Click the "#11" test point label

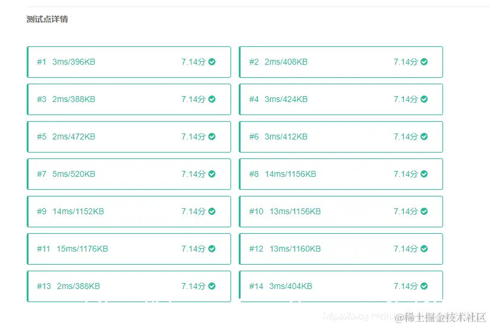click(43, 249)
